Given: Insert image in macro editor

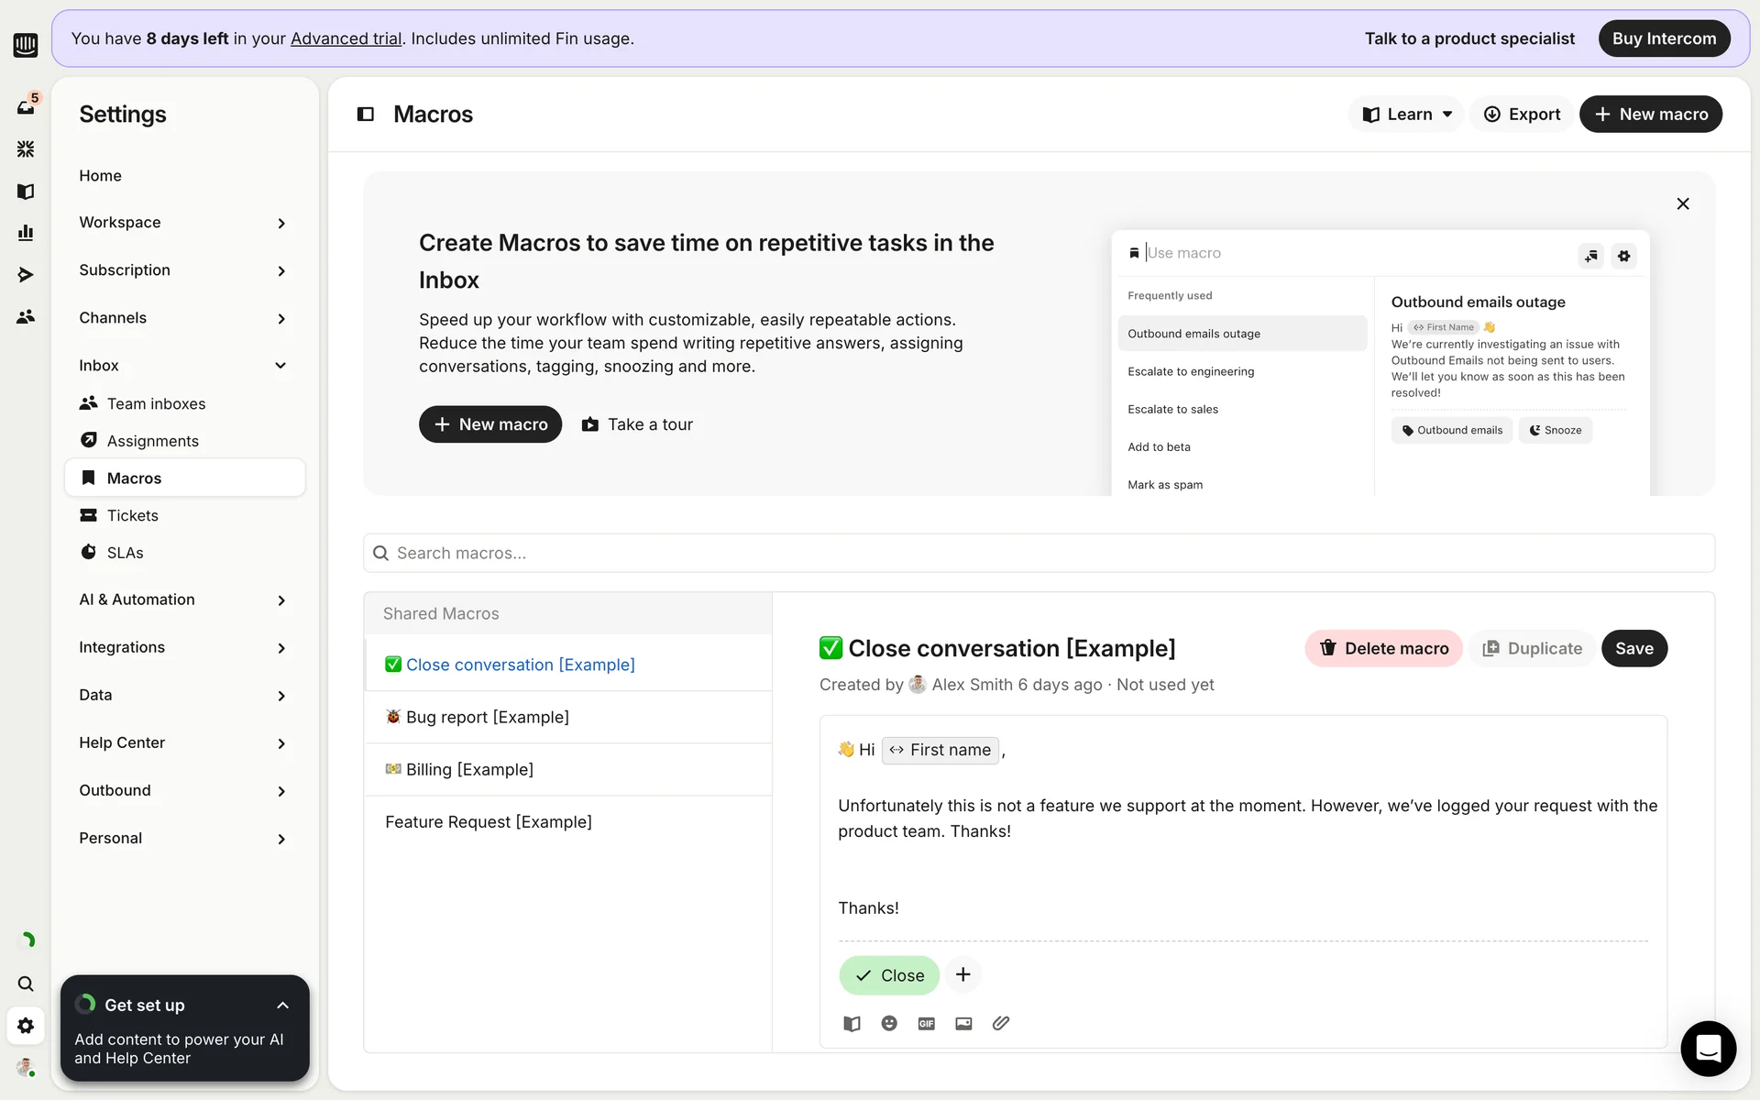Looking at the screenshot, I should [x=963, y=1023].
